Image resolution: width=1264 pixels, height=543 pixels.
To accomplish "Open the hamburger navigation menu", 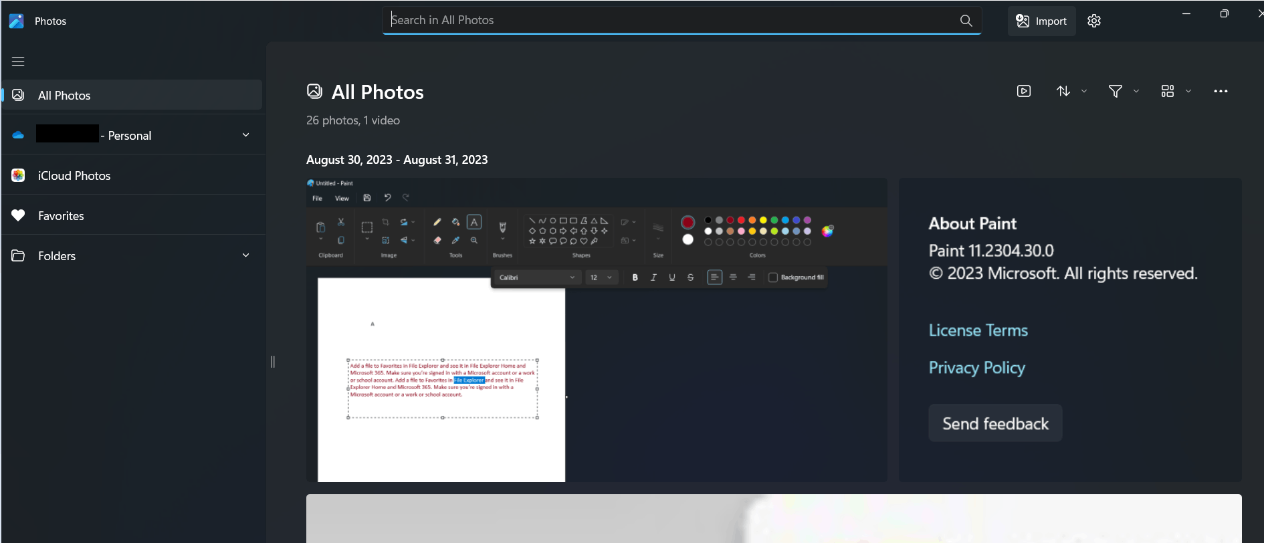I will [18, 62].
